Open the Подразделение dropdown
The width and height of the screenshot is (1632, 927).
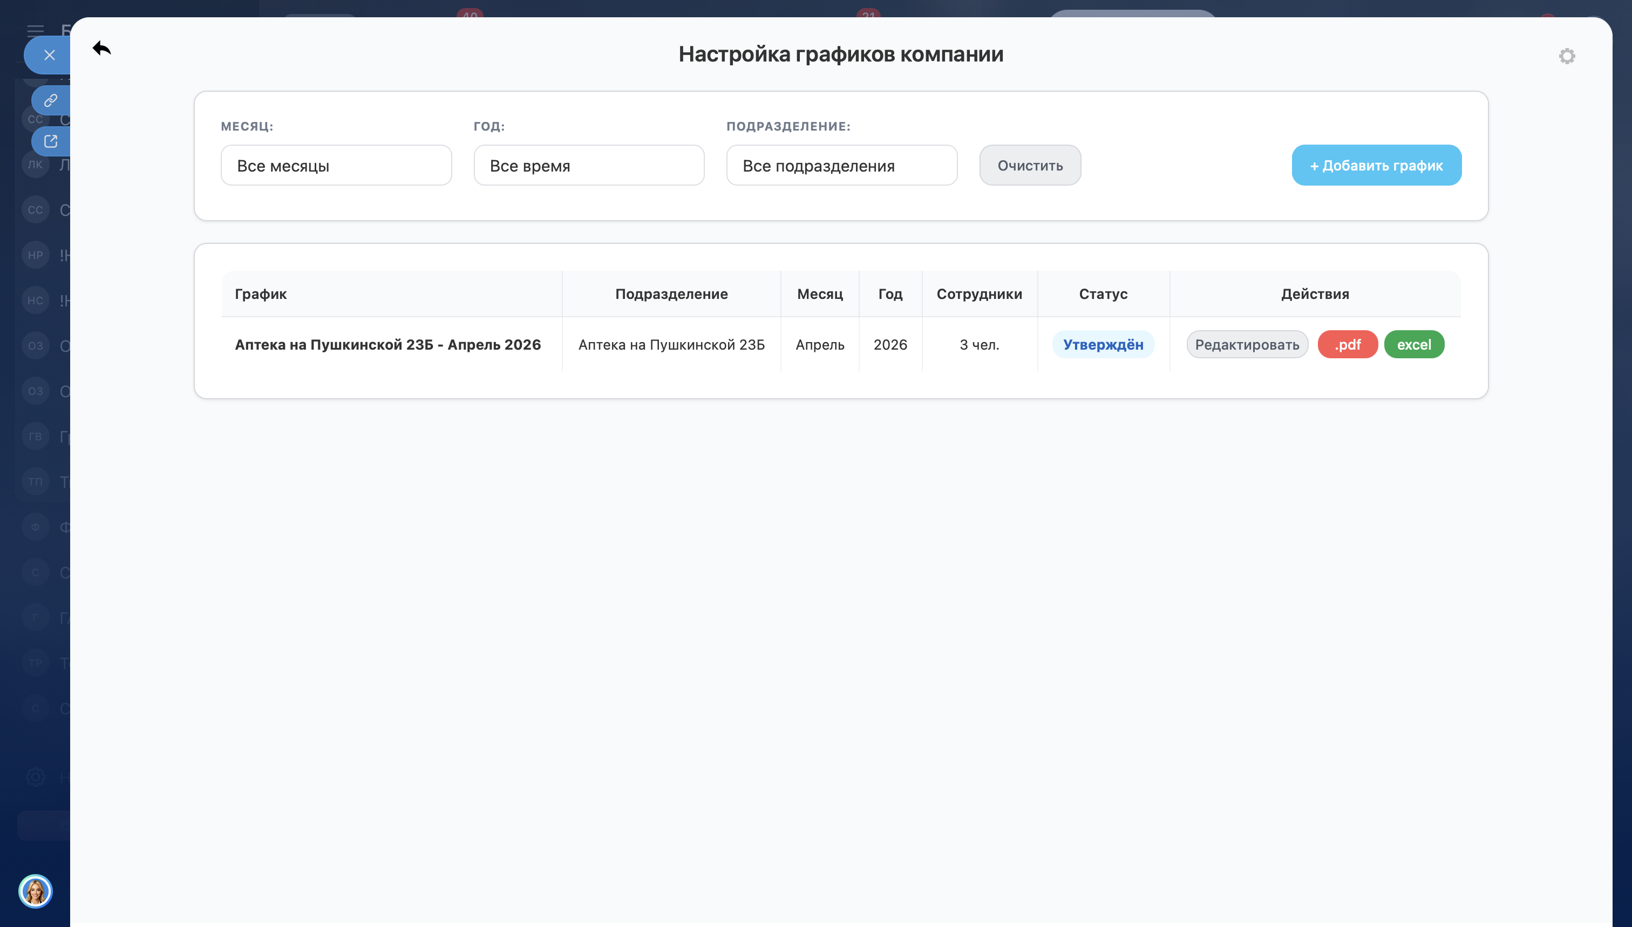(x=841, y=166)
